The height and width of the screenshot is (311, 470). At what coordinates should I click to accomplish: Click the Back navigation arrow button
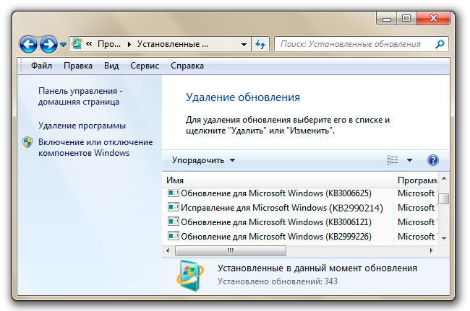click(x=28, y=44)
